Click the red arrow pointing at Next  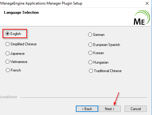click(x=116, y=99)
